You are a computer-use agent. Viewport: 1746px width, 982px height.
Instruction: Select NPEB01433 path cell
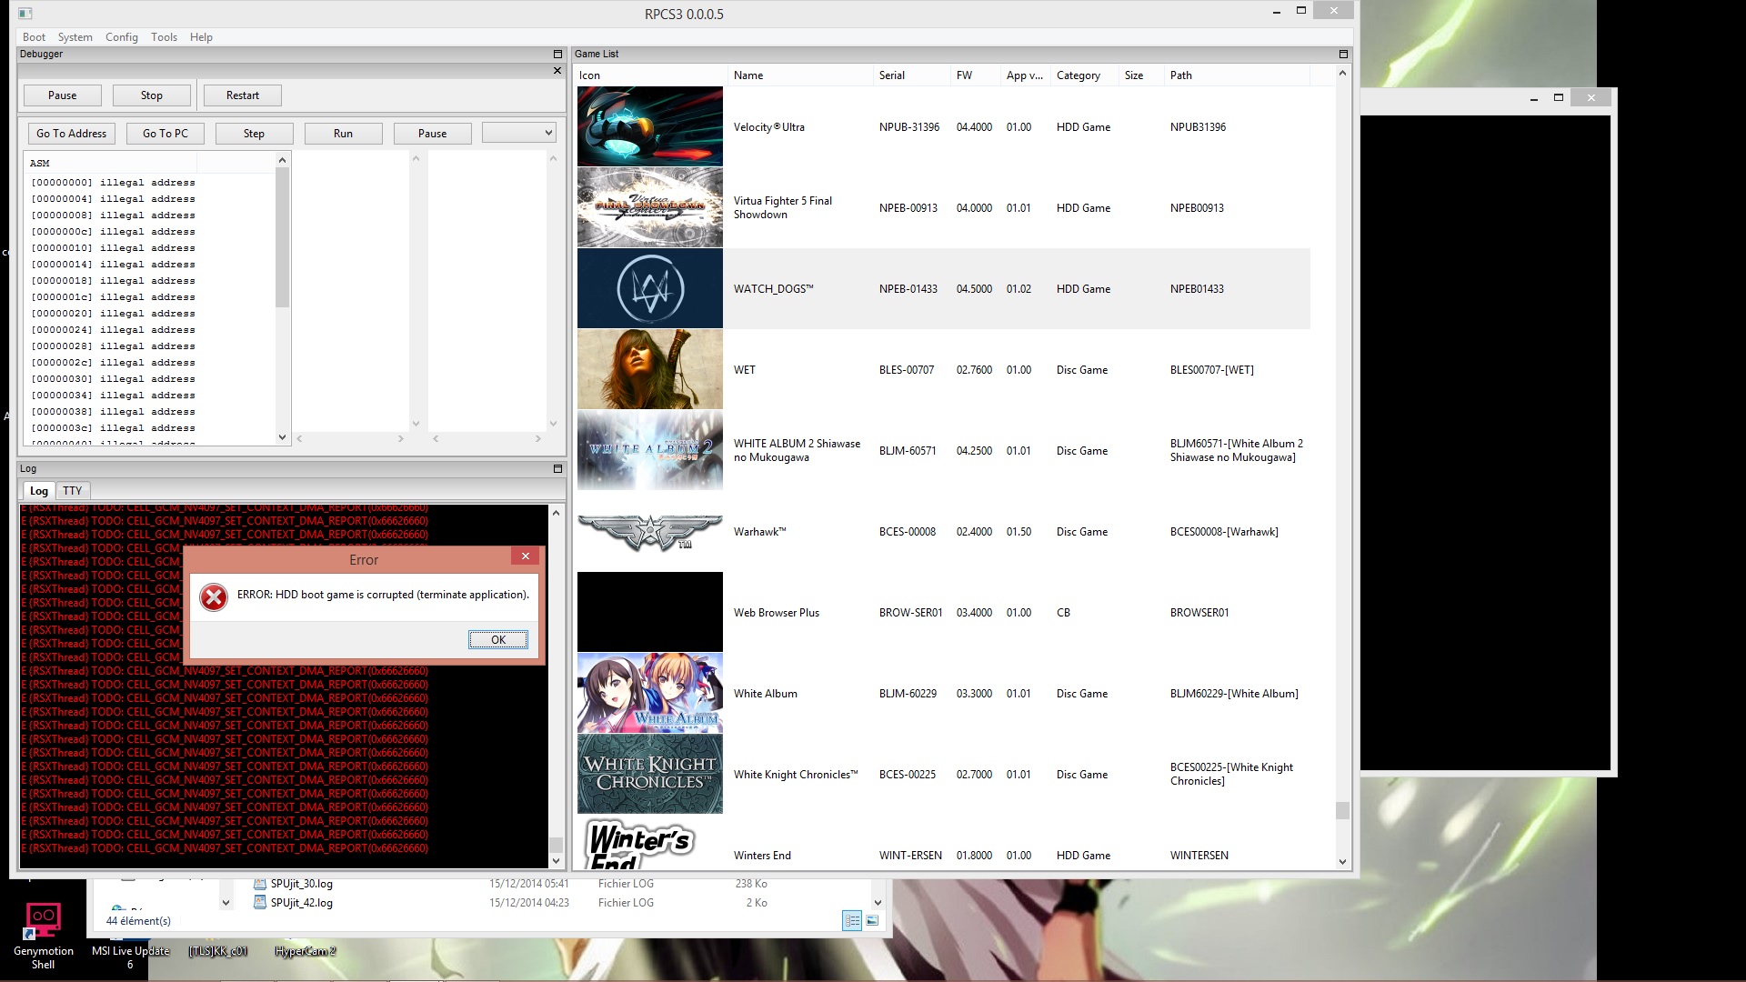(1197, 289)
